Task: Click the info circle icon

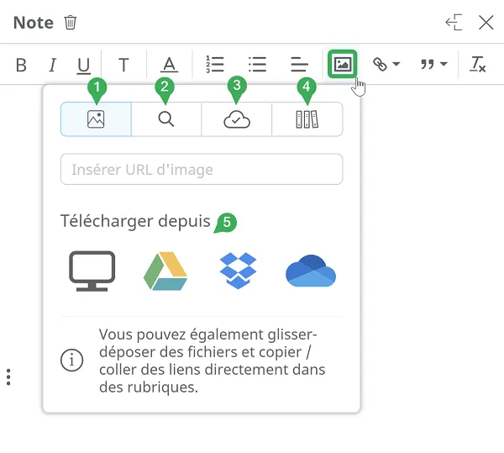Action: coord(71,360)
